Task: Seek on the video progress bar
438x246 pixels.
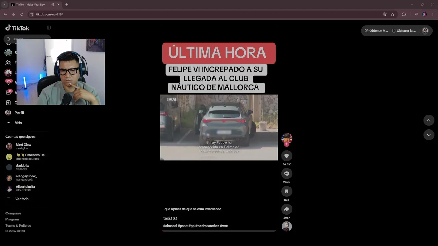Action: click(x=219, y=231)
